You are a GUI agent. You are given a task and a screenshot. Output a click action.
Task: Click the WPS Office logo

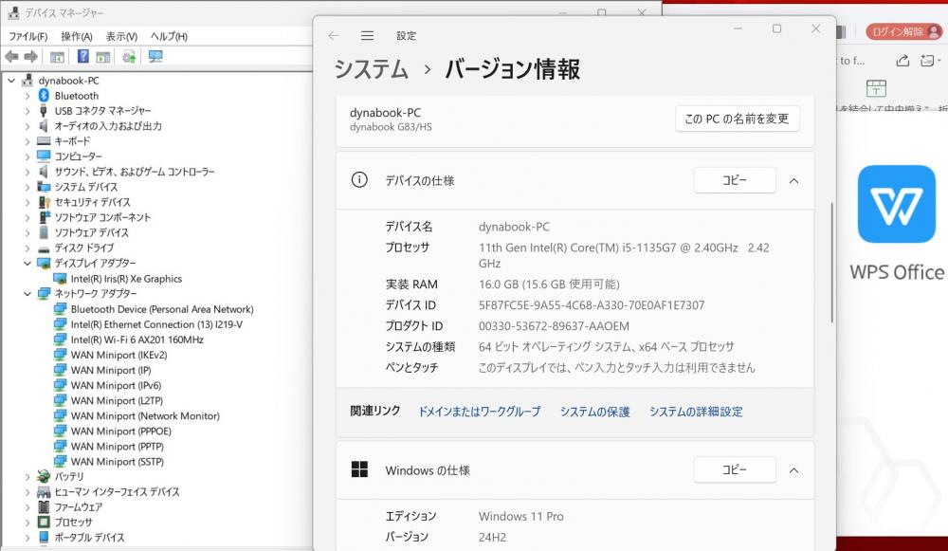897,204
